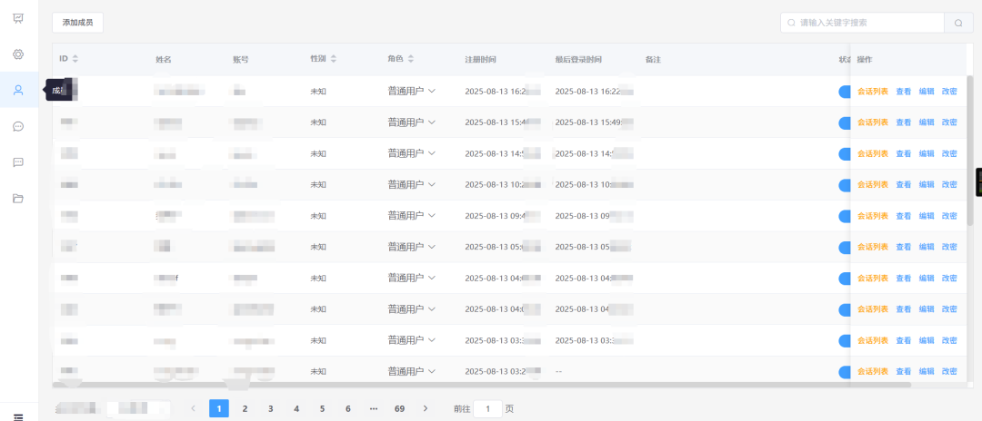The width and height of the screenshot is (982, 421).
Task: Open 会话列表 for the 16:2 registered row
Action: pyautogui.click(x=872, y=91)
